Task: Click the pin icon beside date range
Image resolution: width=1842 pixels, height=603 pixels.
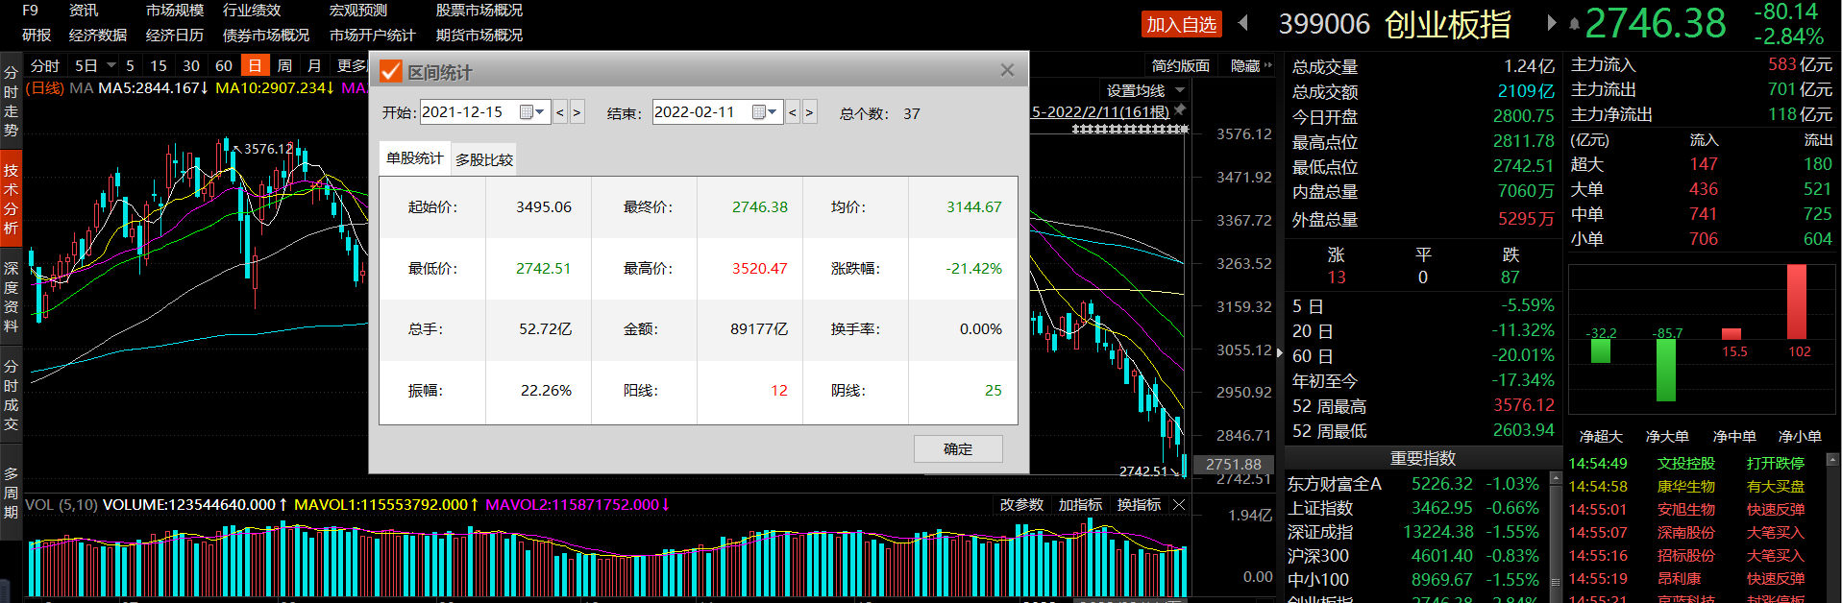Action: pyautogui.click(x=1180, y=110)
